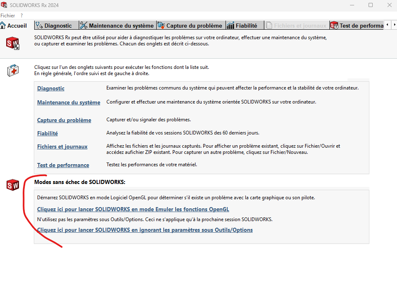Launch SOLIDWORKS in Emuler OpenGL mode
The width and height of the screenshot is (397, 283).
(x=133, y=209)
